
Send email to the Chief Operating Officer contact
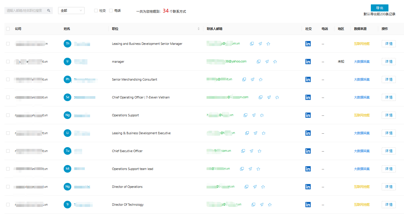[269, 97]
